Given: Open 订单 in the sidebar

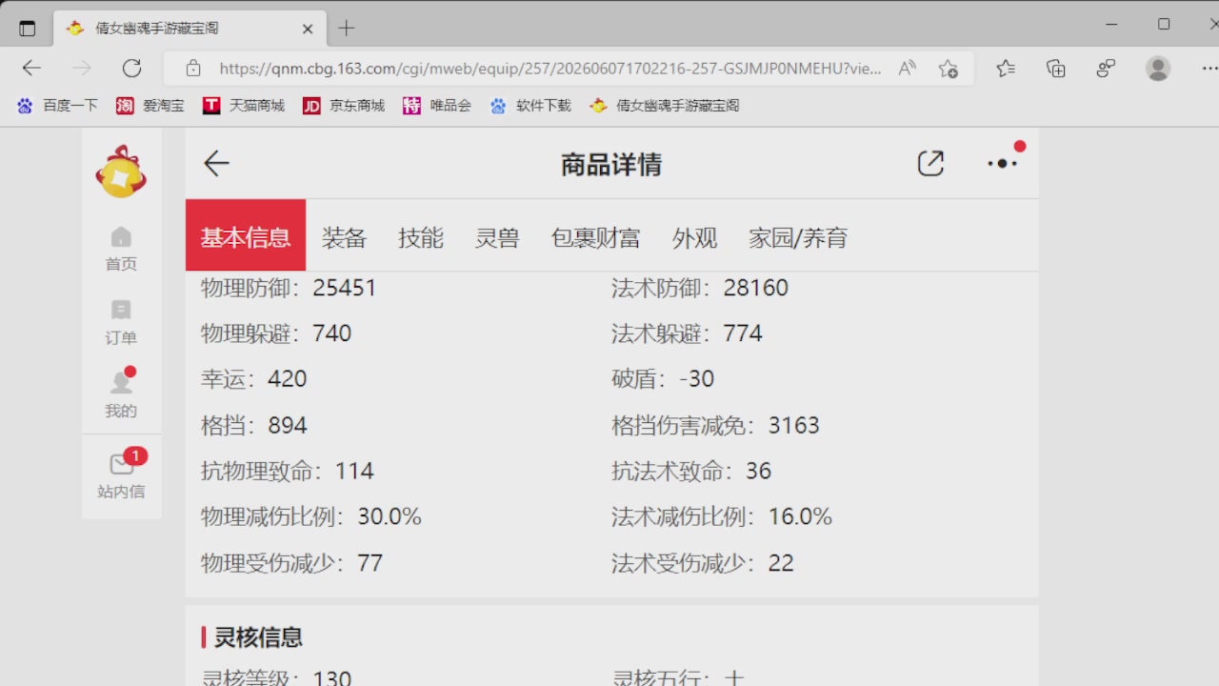Looking at the screenshot, I should tap(121, 323).
